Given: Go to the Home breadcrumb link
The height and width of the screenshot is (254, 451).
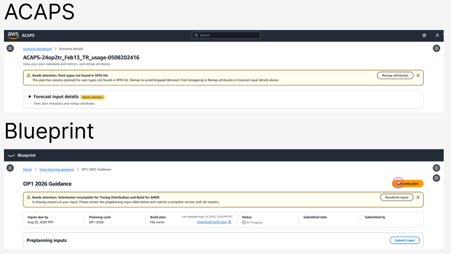Looking at the screenshot, I should point(27,169).
